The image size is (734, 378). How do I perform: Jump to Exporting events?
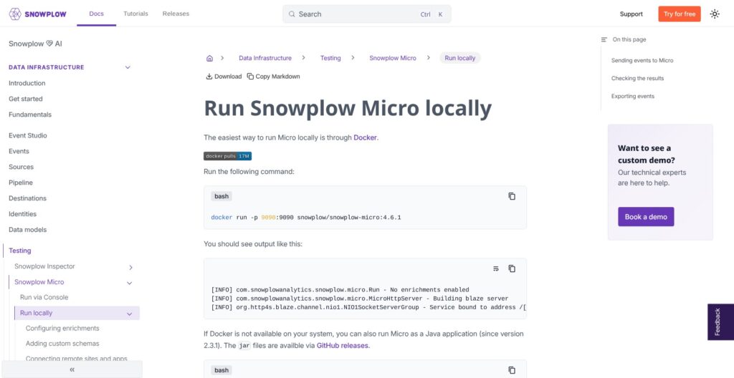coord(633,96)
